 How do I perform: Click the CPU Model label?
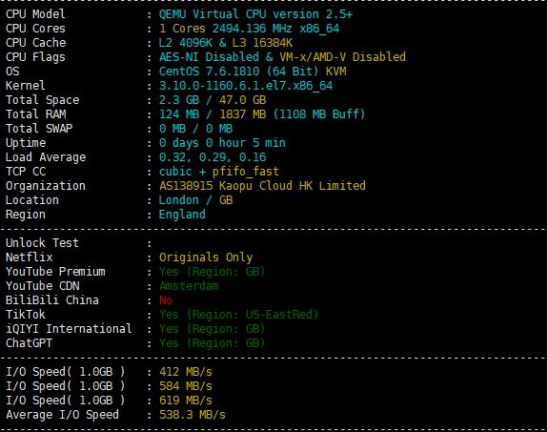[x=35, y=14]
